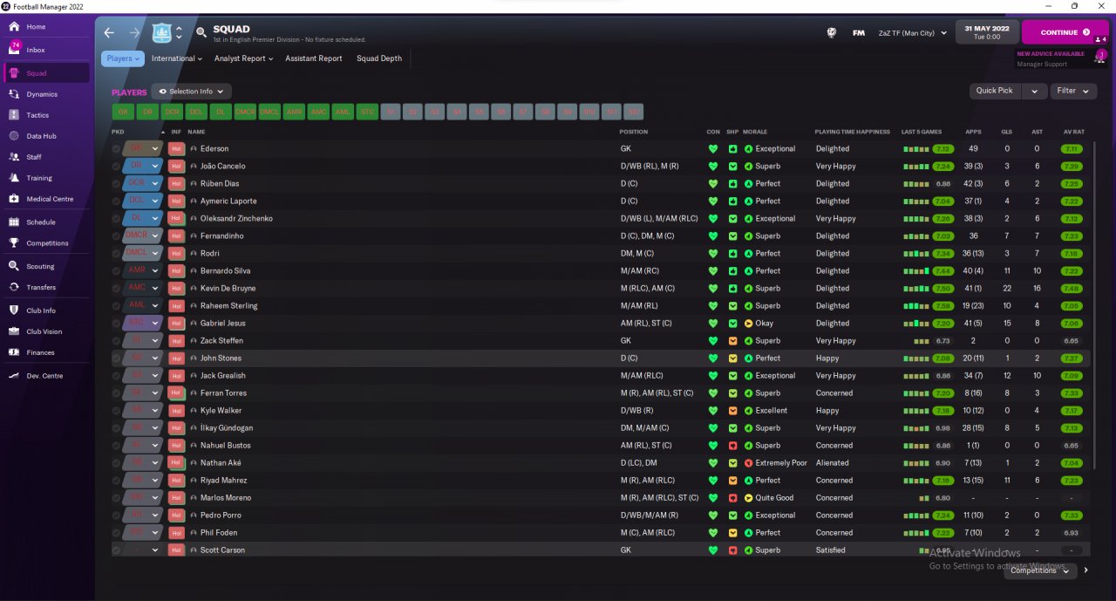The image size is (1116, 601).
Task: Toggle the selection circle for Aymeric Laporte
Action: click(x=116, y=201)
